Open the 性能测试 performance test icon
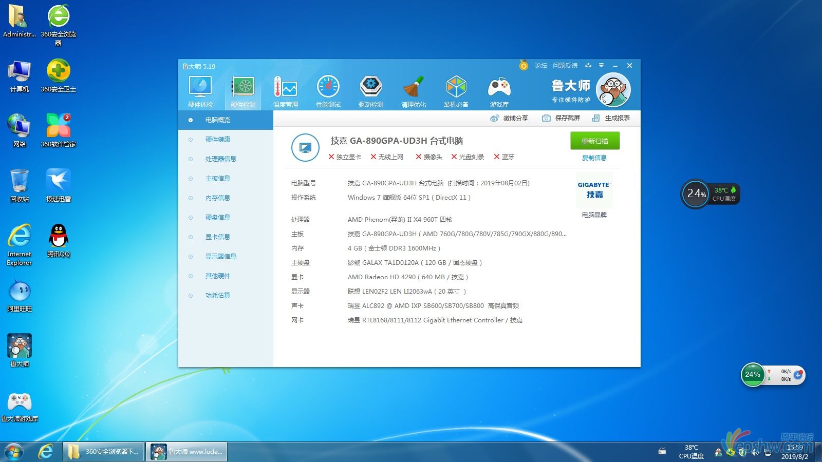The height and width of the screenshot is (462, 822). pyautogui.click(x=328, y=92)
